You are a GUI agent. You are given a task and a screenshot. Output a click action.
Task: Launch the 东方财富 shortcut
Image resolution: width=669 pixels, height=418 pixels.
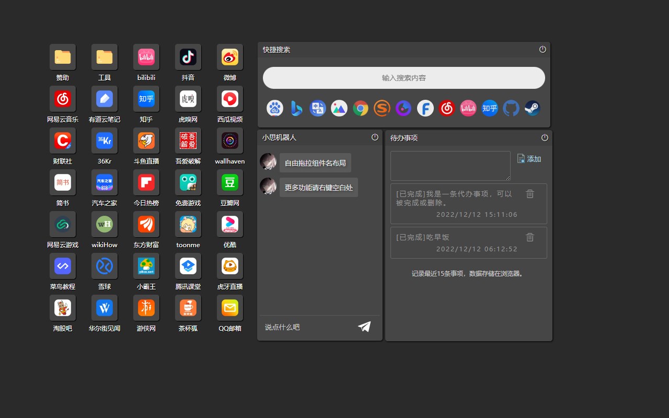146,224
